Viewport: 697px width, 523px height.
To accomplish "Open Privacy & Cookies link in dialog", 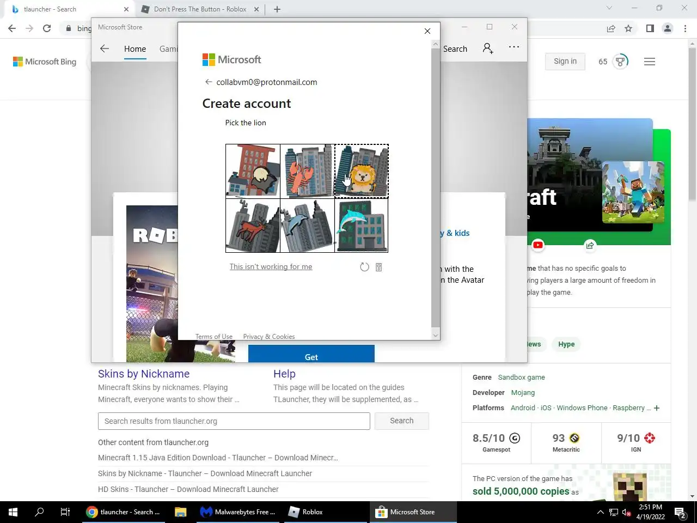I will coord(269,337).
